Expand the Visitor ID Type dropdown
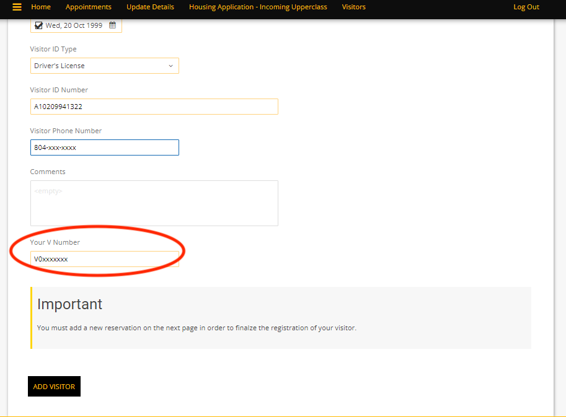This screenshot has height=417, width=566. [105, 66]
